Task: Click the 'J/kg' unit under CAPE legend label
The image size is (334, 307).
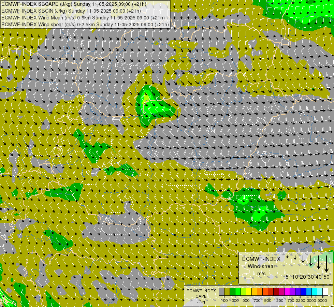Action: [x=201, y=302]
